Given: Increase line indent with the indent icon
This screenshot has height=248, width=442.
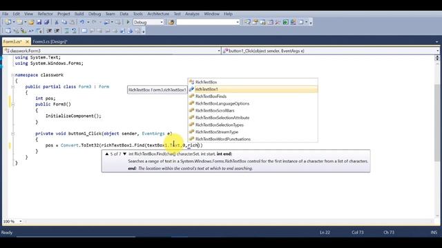Looking at the screenshot, I should (57, 31).
